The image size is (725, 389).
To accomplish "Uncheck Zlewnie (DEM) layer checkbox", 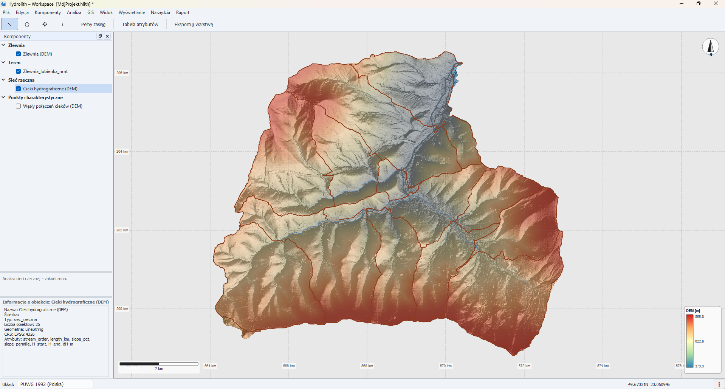I will 18,54.
